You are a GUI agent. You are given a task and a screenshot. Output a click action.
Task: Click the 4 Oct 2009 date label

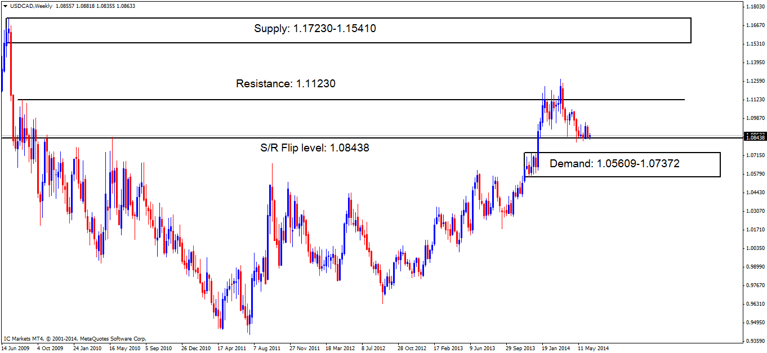point(51,348)
